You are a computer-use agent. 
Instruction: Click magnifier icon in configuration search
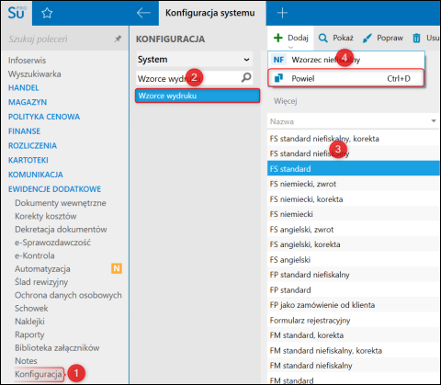246,78
